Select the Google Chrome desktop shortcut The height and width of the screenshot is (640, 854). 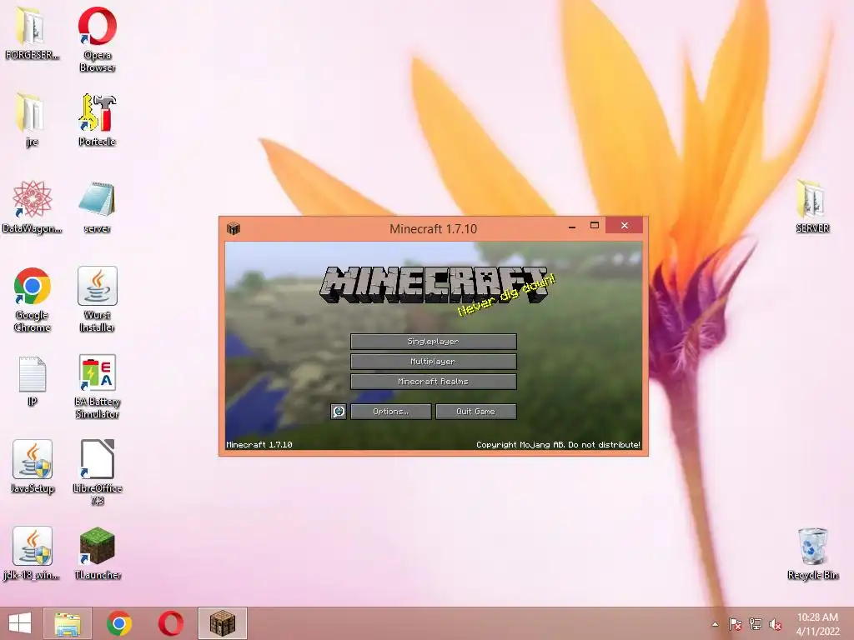pos(32,299)
